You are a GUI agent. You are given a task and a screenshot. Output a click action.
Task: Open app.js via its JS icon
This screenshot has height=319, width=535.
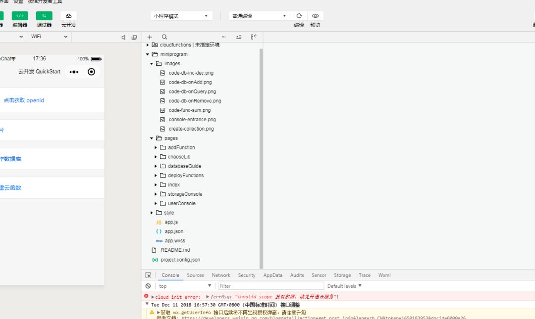pos(159,222)
